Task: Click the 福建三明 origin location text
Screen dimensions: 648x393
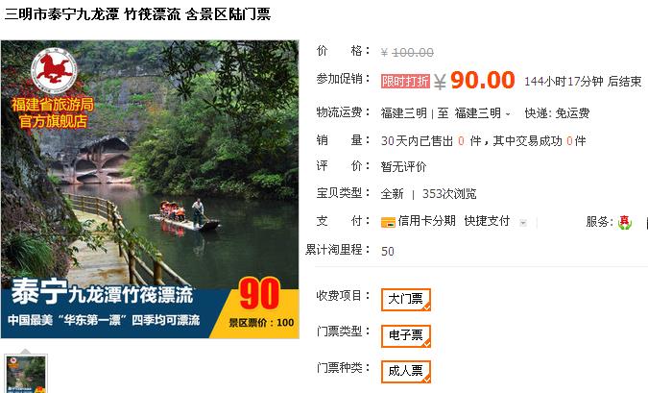Action: click(404, 113)
